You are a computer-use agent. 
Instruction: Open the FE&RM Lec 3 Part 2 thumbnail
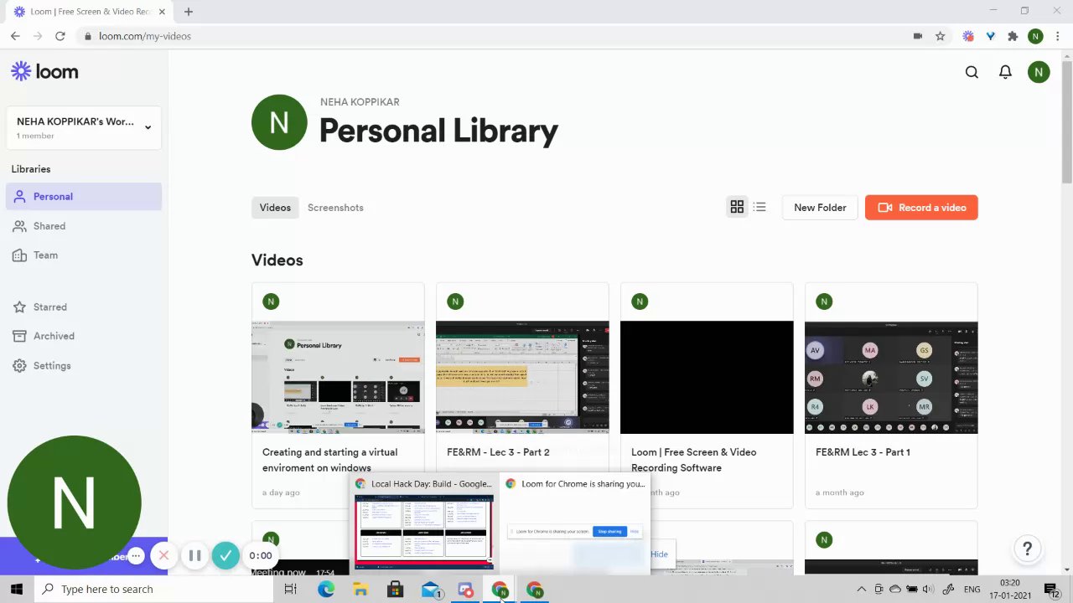click(522, 377)
